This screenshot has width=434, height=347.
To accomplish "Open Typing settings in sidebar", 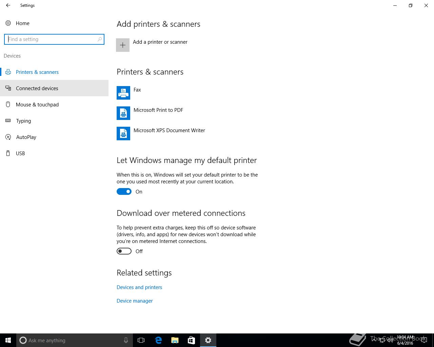I will [x=54, y=121].
